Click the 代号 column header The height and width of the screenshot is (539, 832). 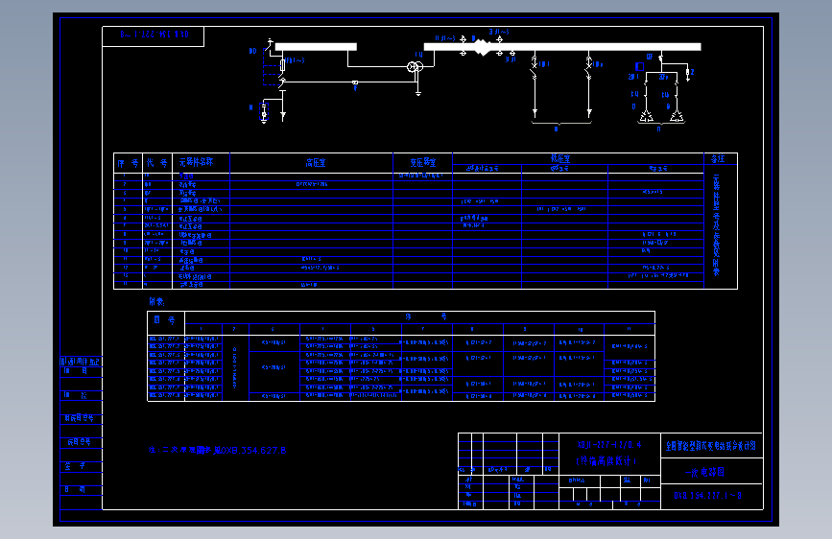coord(157,163)
